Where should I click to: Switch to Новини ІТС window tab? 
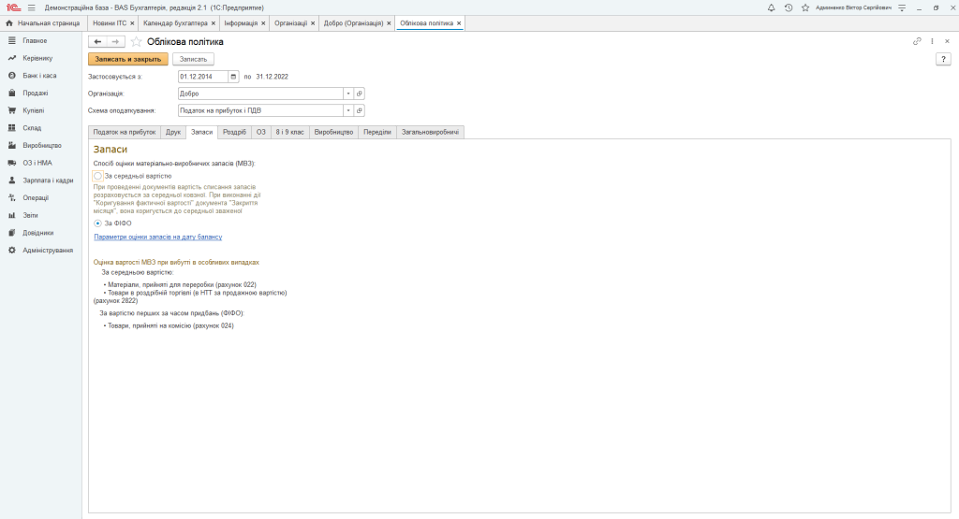[110, 23]
